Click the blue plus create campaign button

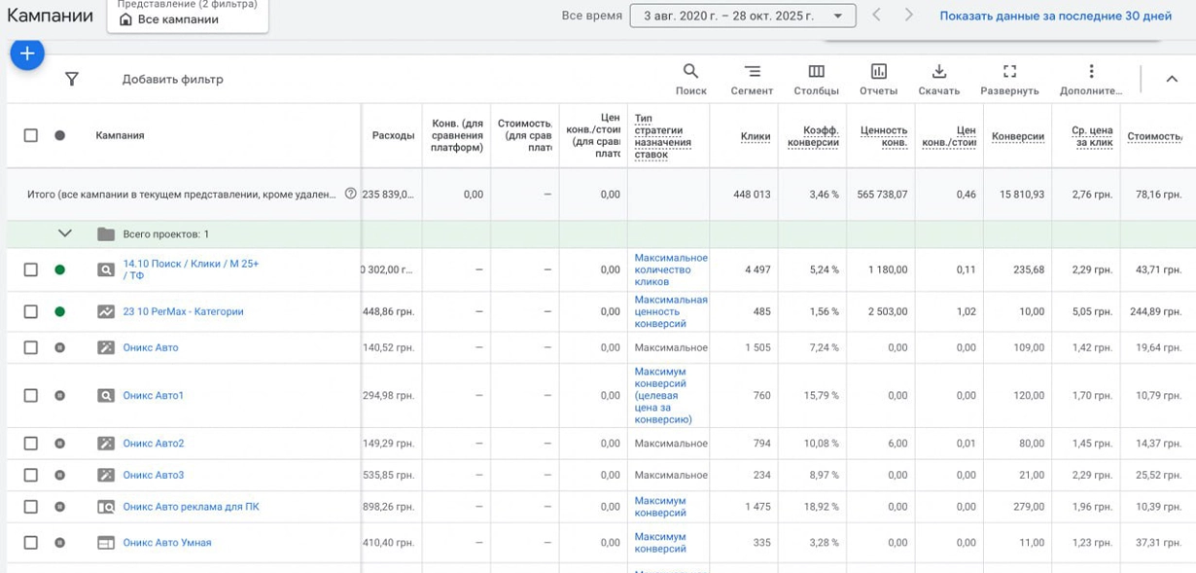(27, 54)
